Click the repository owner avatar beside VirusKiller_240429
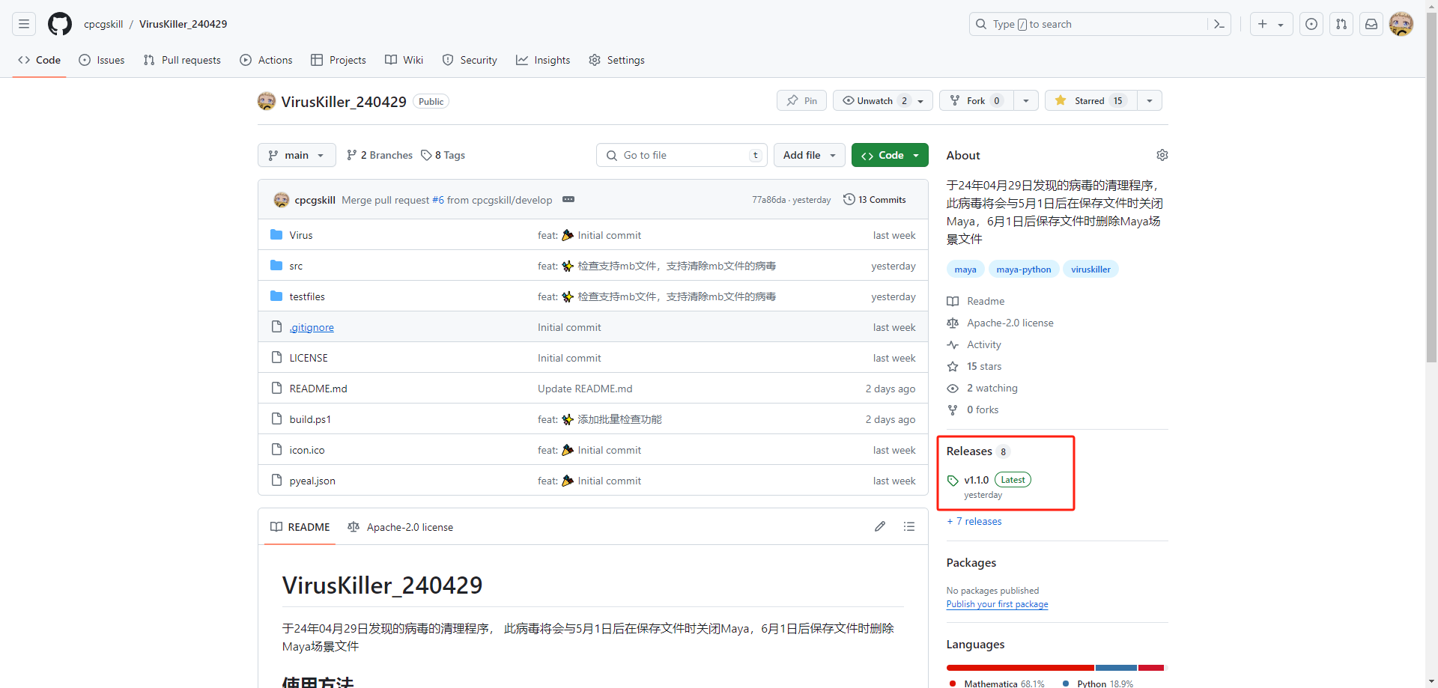This screenshot has width=1438, height=688. tap(267, 101)
